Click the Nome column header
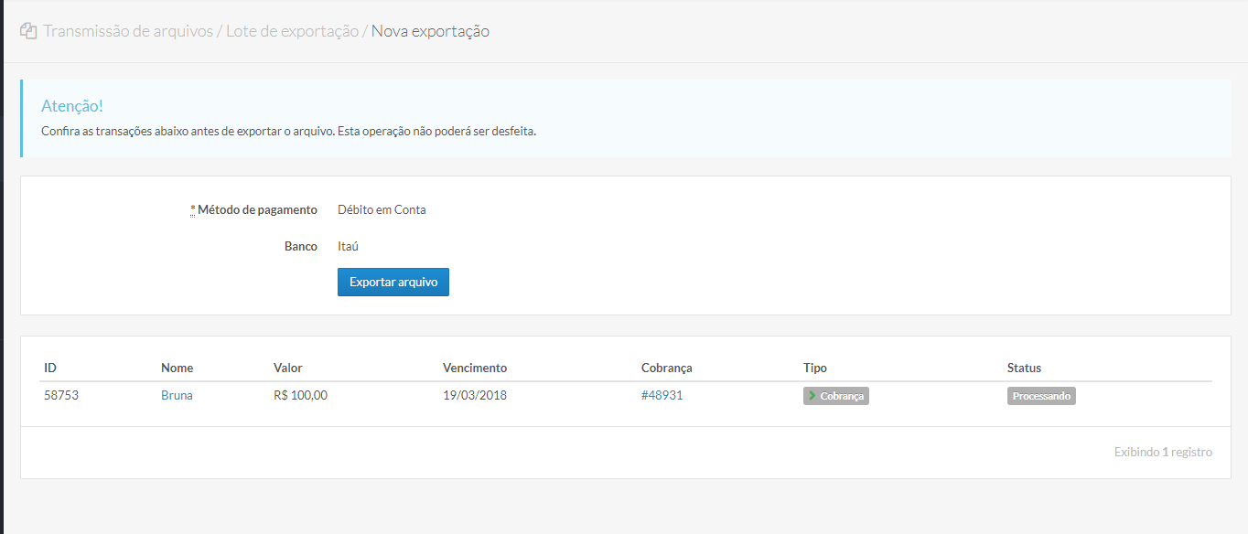Viewport: 1248px width, 534px height. click(x=177, y=368)
